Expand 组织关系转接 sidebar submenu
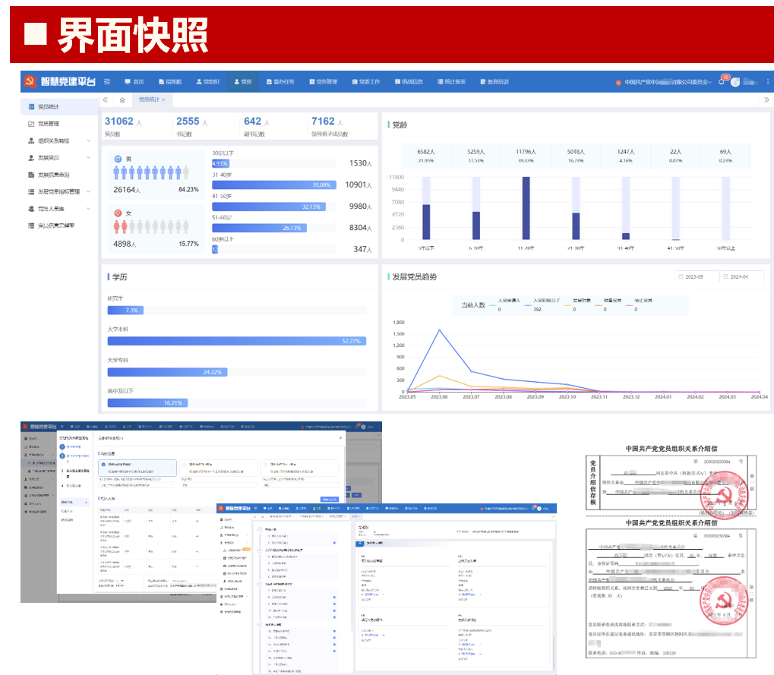Screen dimensions: 774x675 tap(88, 140)
